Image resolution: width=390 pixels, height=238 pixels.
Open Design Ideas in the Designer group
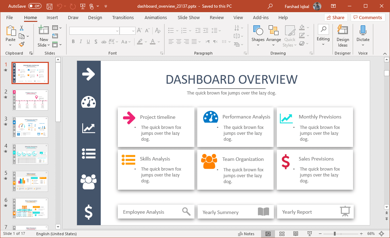point(343,36)
